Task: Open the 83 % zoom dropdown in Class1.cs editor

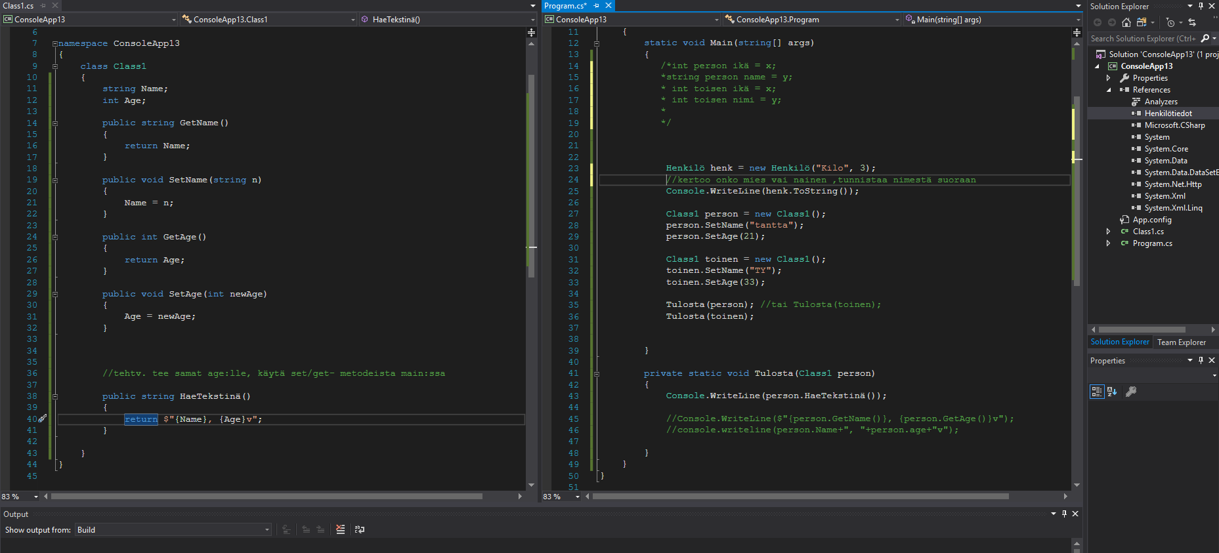Action: tap(36, 497)
